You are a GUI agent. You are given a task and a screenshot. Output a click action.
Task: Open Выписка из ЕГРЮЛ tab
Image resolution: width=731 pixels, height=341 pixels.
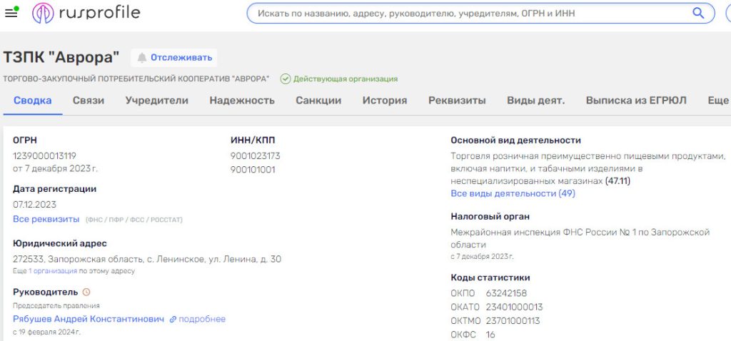point(636,101)
